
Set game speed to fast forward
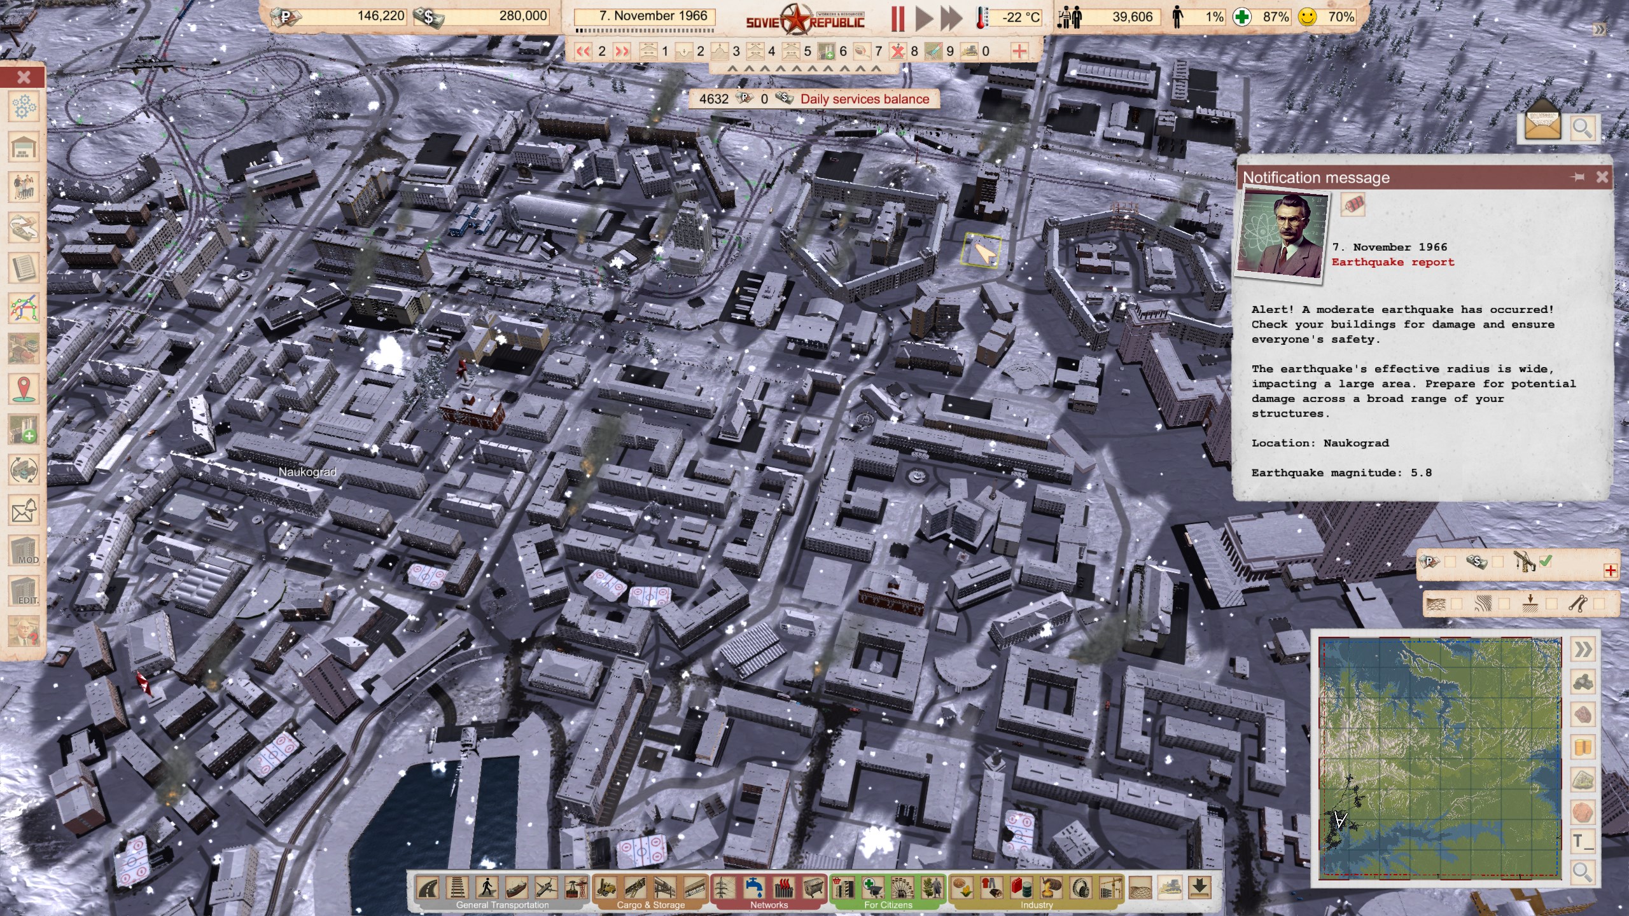pyautogui.click(x=952, y=18)
